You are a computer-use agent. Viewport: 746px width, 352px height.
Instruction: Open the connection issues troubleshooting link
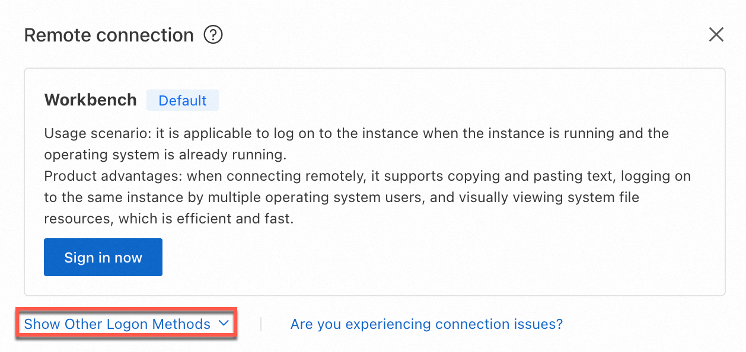pos(426,324)
